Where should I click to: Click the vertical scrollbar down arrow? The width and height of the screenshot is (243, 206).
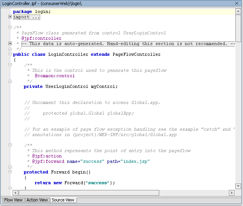pos(238,186)
